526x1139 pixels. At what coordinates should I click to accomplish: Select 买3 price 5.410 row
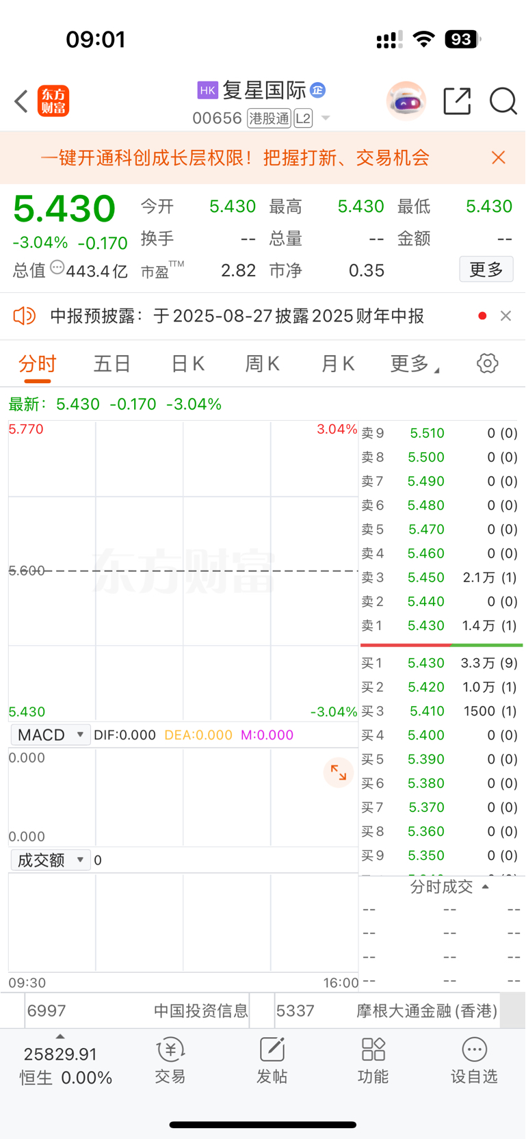[440, 711]
